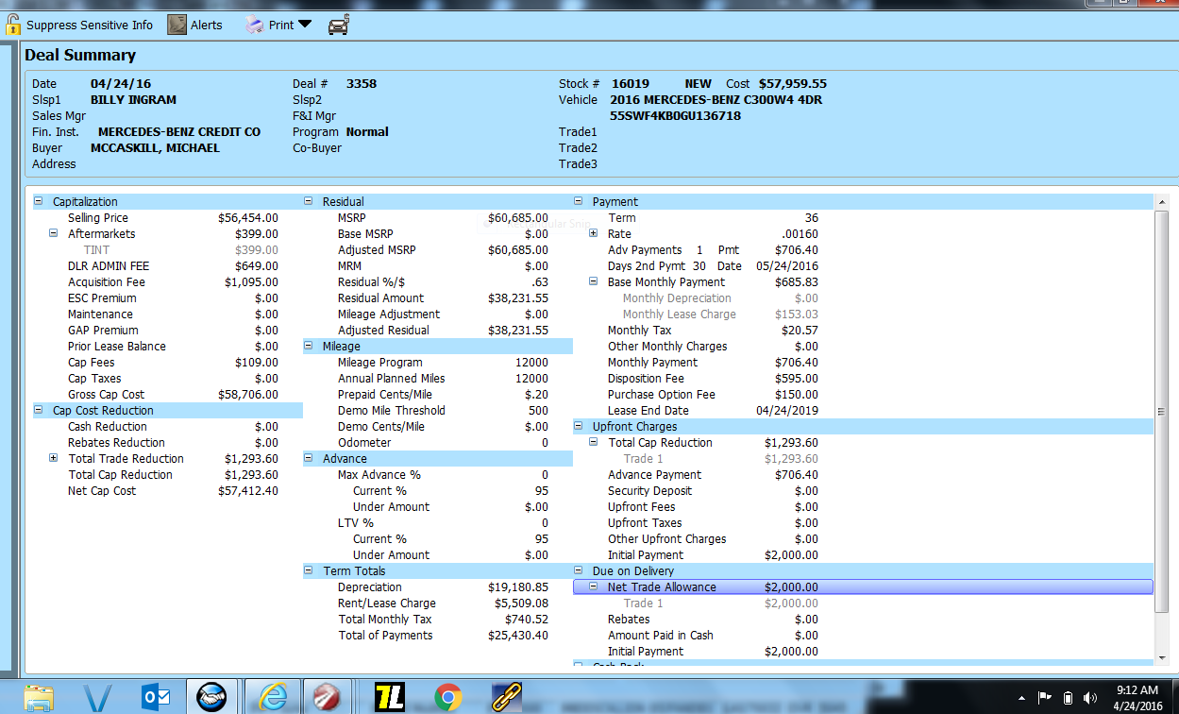This screenshot has height=714, width=1179.
Task: Click the Residual %/$ value .63
Action: pyautogui.click(x=540, y=281)
